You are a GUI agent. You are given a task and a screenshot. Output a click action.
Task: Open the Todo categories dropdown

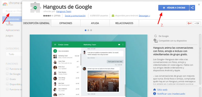[14, 54]
